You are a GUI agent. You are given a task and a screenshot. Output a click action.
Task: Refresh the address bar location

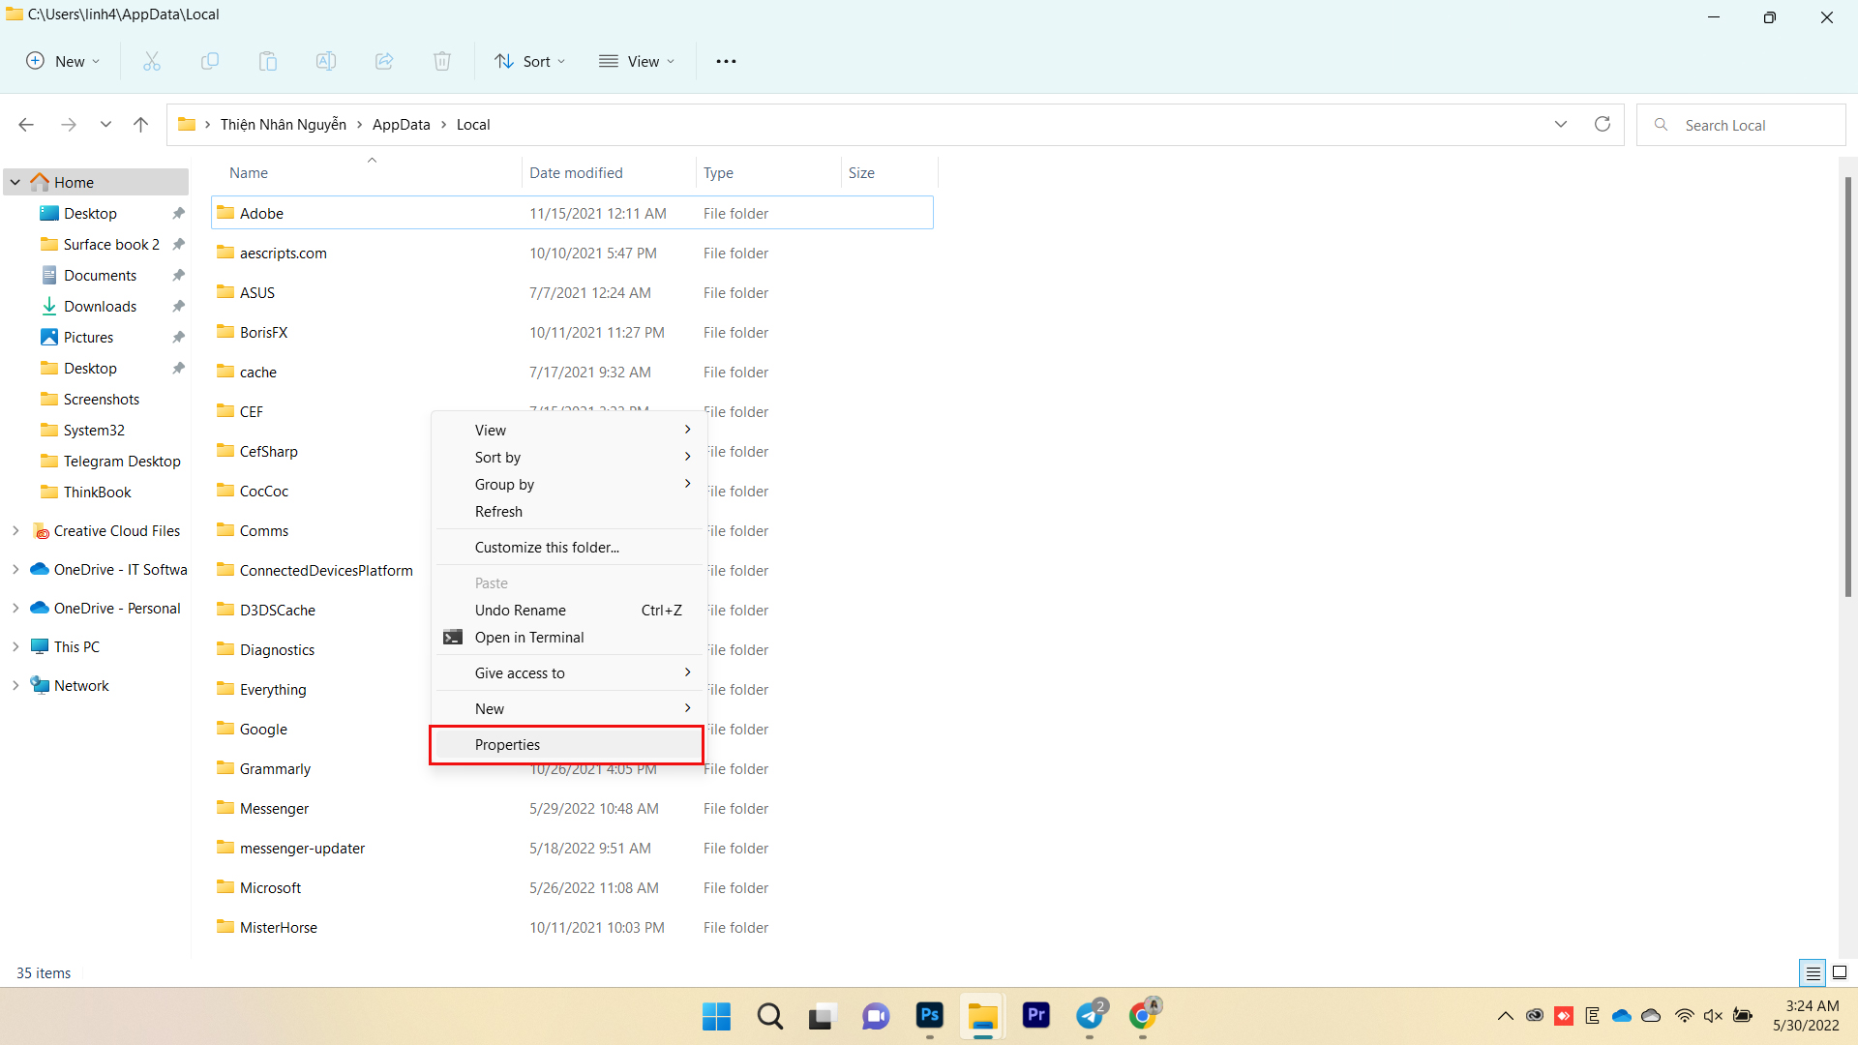point(1603,125)
